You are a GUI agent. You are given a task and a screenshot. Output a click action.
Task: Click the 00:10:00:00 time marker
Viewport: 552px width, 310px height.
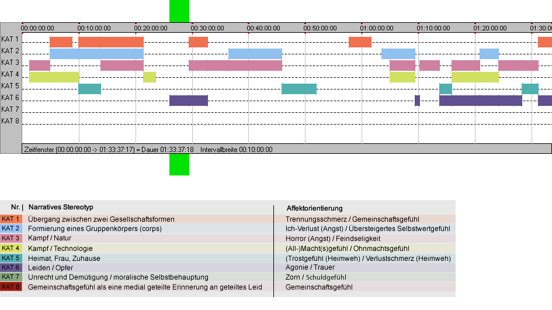tap(94, 28)
